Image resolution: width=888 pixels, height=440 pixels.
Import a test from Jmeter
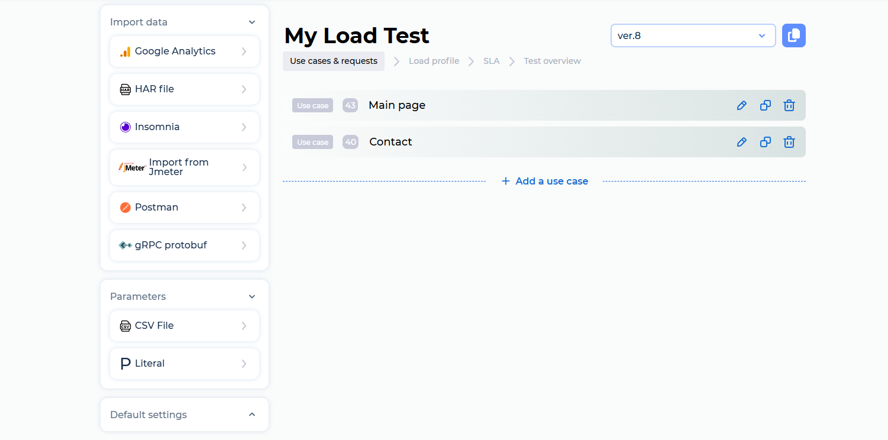click(x=184, y=167)
